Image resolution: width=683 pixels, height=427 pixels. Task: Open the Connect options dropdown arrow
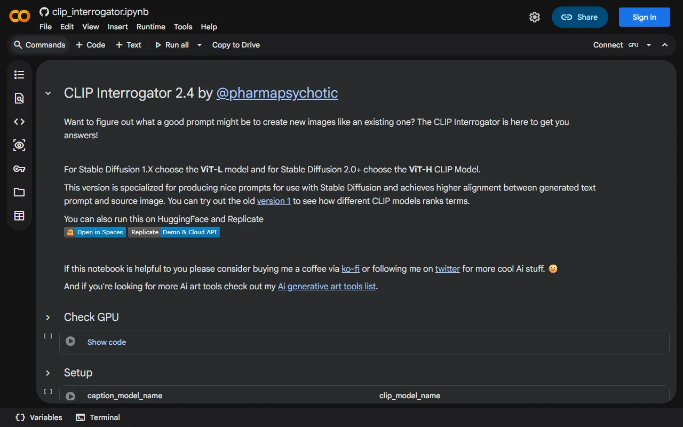[649, 45]
